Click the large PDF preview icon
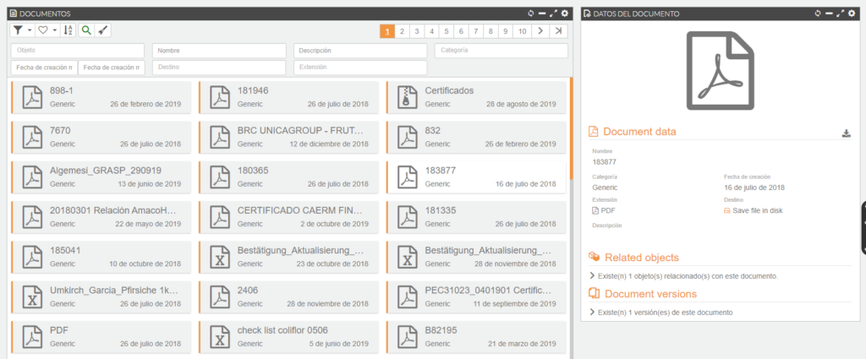The height and width of the screenshot is (359, 866). pyautogui.click(x=721, y=70)
